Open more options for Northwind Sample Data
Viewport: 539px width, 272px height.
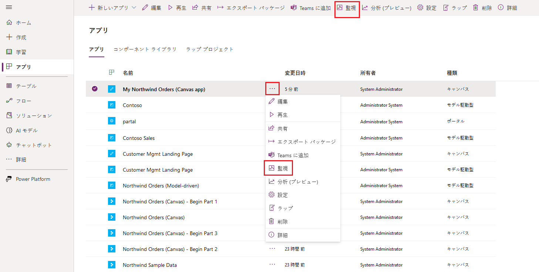(x=272, y=265)
